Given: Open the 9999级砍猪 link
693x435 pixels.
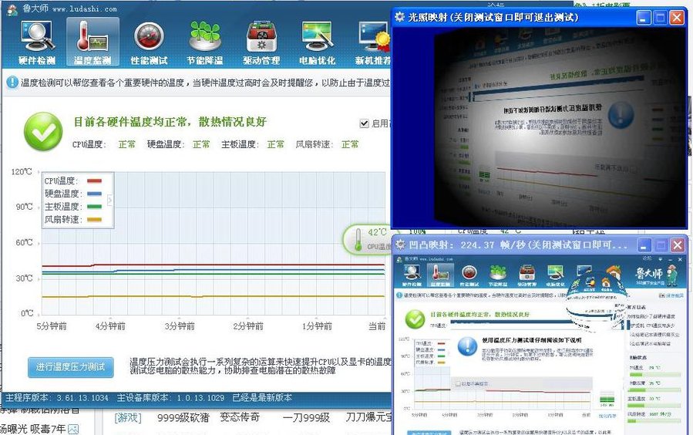Looking at the screenshot, I should 183,418.
